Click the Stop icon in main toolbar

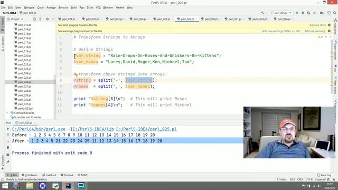click(315, 13)
